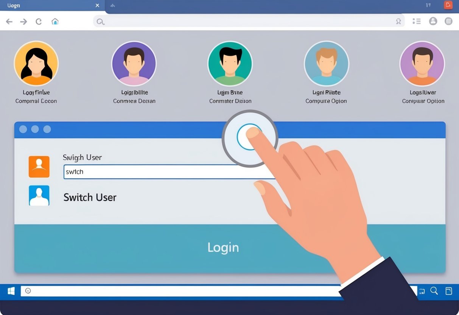Click the search magnifier on the taskbar
The image size is (459, 315).
coord(434,291)
